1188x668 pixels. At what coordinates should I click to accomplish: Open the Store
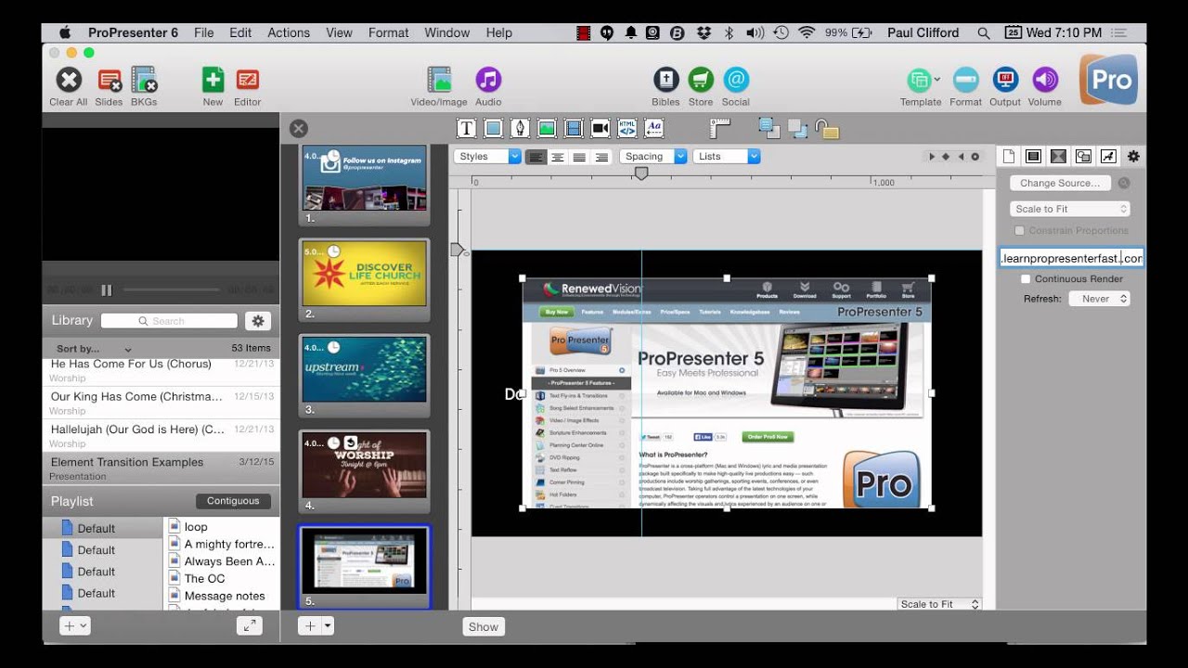[x=701, y=81]
